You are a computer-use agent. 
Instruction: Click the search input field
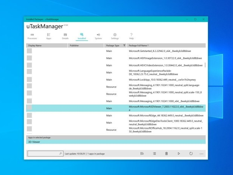(x=43, y=153)
